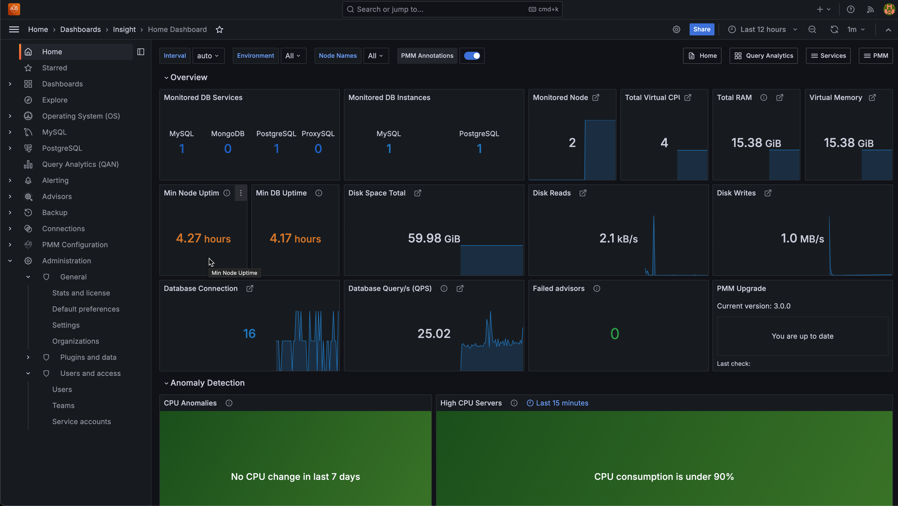Navigate to Dashboards via the breadcrumb

pos(80,29)
